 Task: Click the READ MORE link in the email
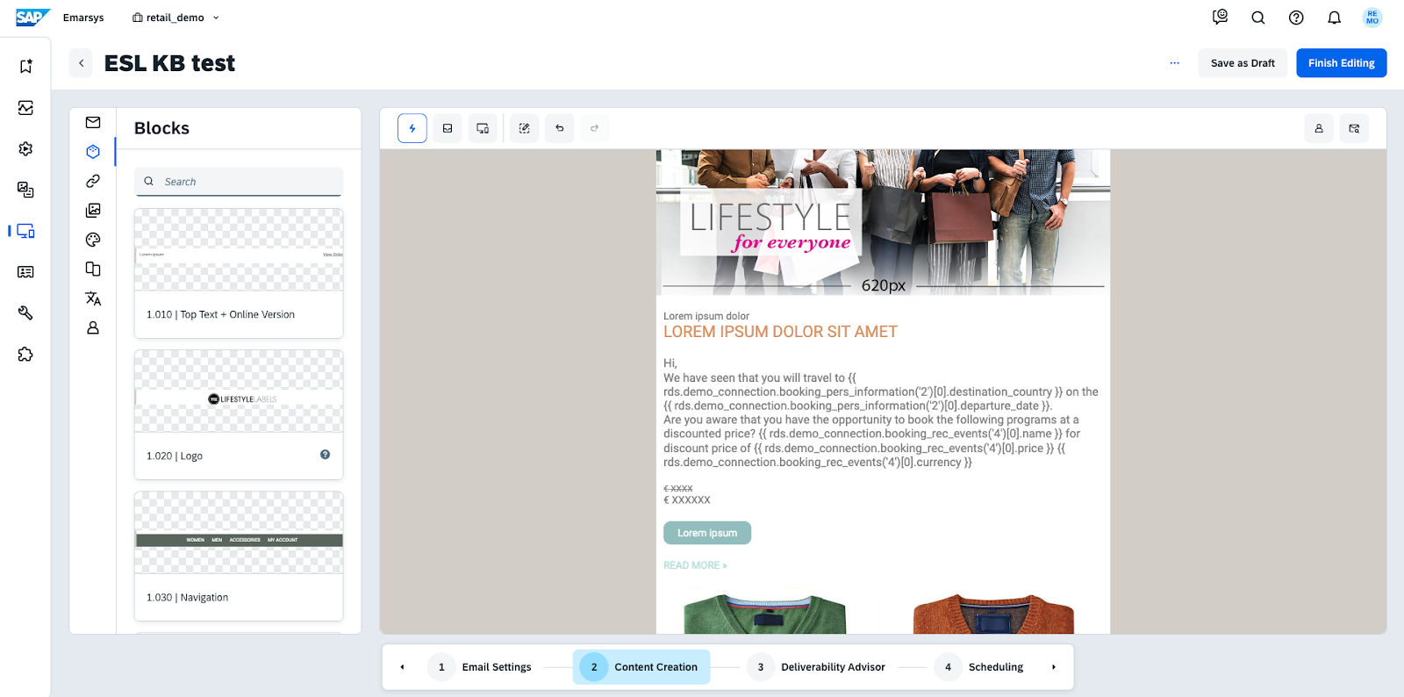pyautogui.click(x=695, y=565)
